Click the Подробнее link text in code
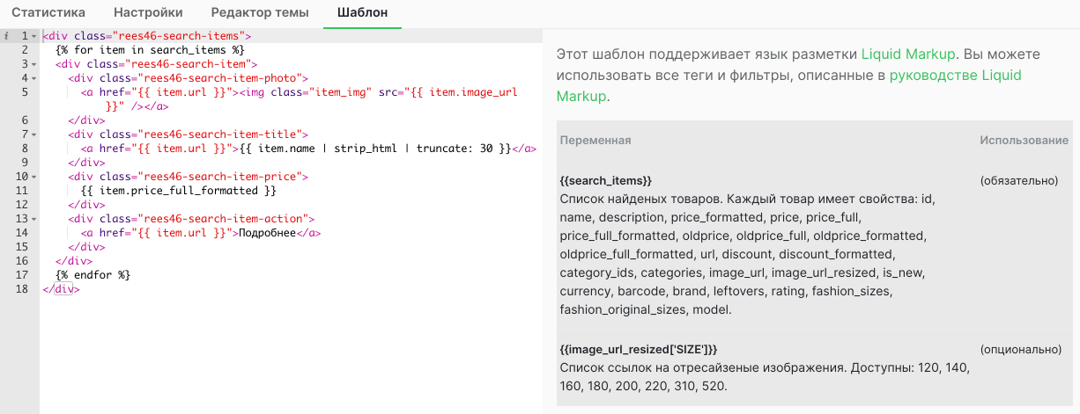Screen dimensions: 1080x414 (267, 233)
